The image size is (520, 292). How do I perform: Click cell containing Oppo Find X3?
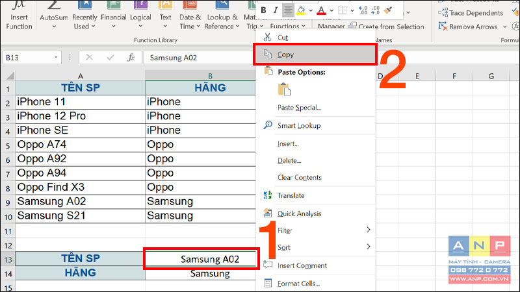tap(80, 188)
